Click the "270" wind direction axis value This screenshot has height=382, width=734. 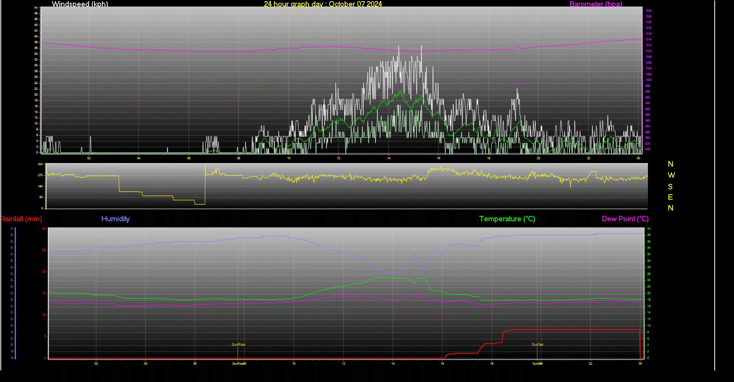coord(40,175)
